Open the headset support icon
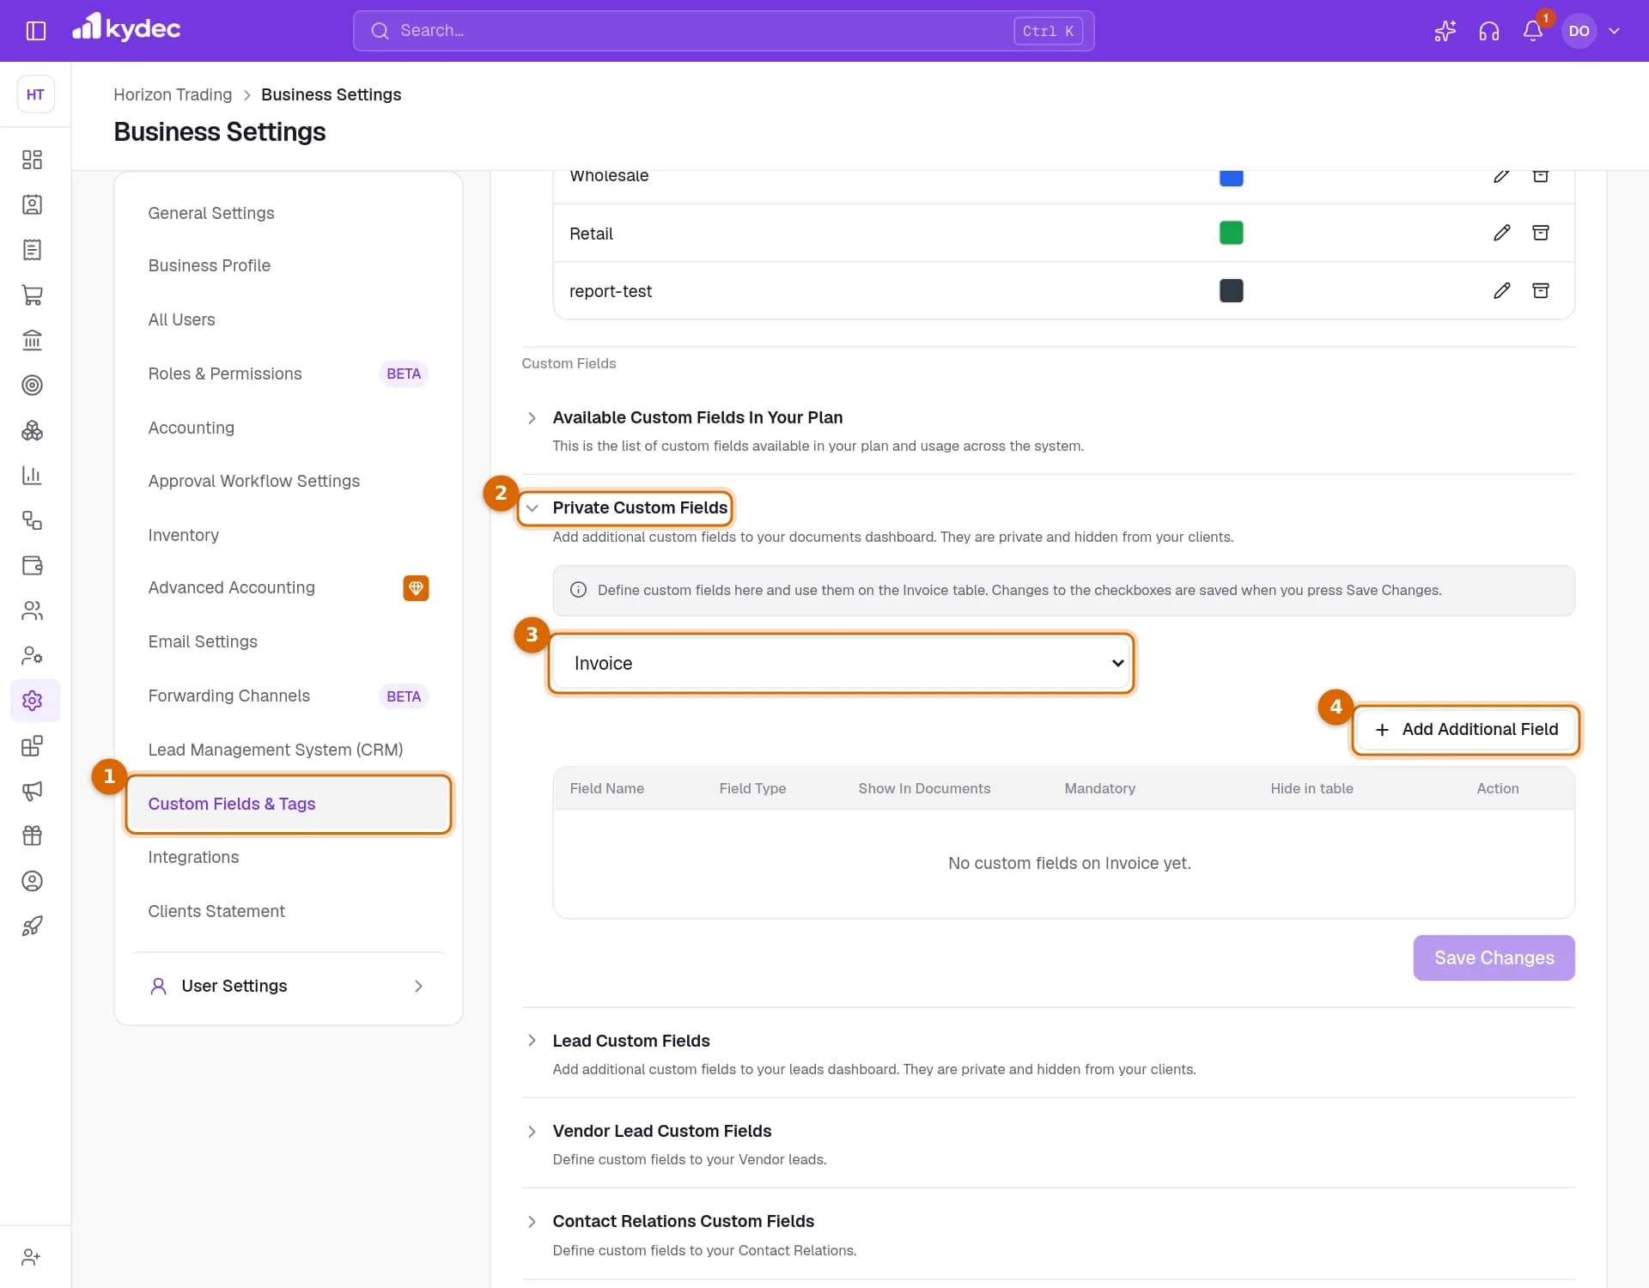Viewport: 1649px width, 1288px height. pyautogui.click(x=1489, y=31)
